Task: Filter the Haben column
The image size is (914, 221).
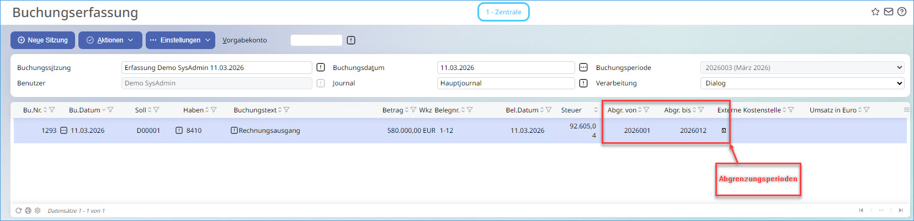Action: point(214,110)
